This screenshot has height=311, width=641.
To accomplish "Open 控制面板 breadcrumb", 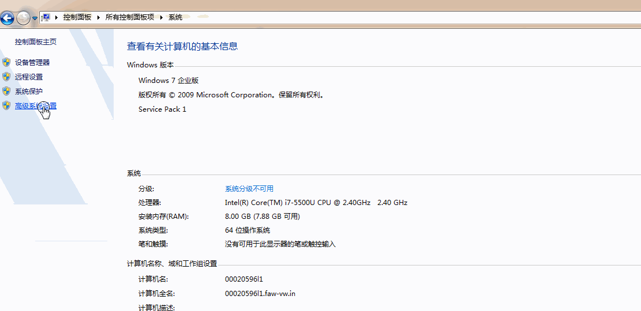I will tap(77, 17).
